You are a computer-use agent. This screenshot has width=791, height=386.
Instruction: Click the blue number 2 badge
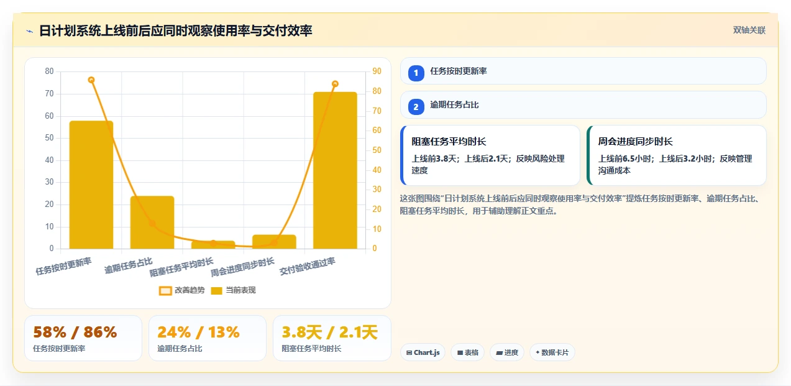(x=416, y=107)
